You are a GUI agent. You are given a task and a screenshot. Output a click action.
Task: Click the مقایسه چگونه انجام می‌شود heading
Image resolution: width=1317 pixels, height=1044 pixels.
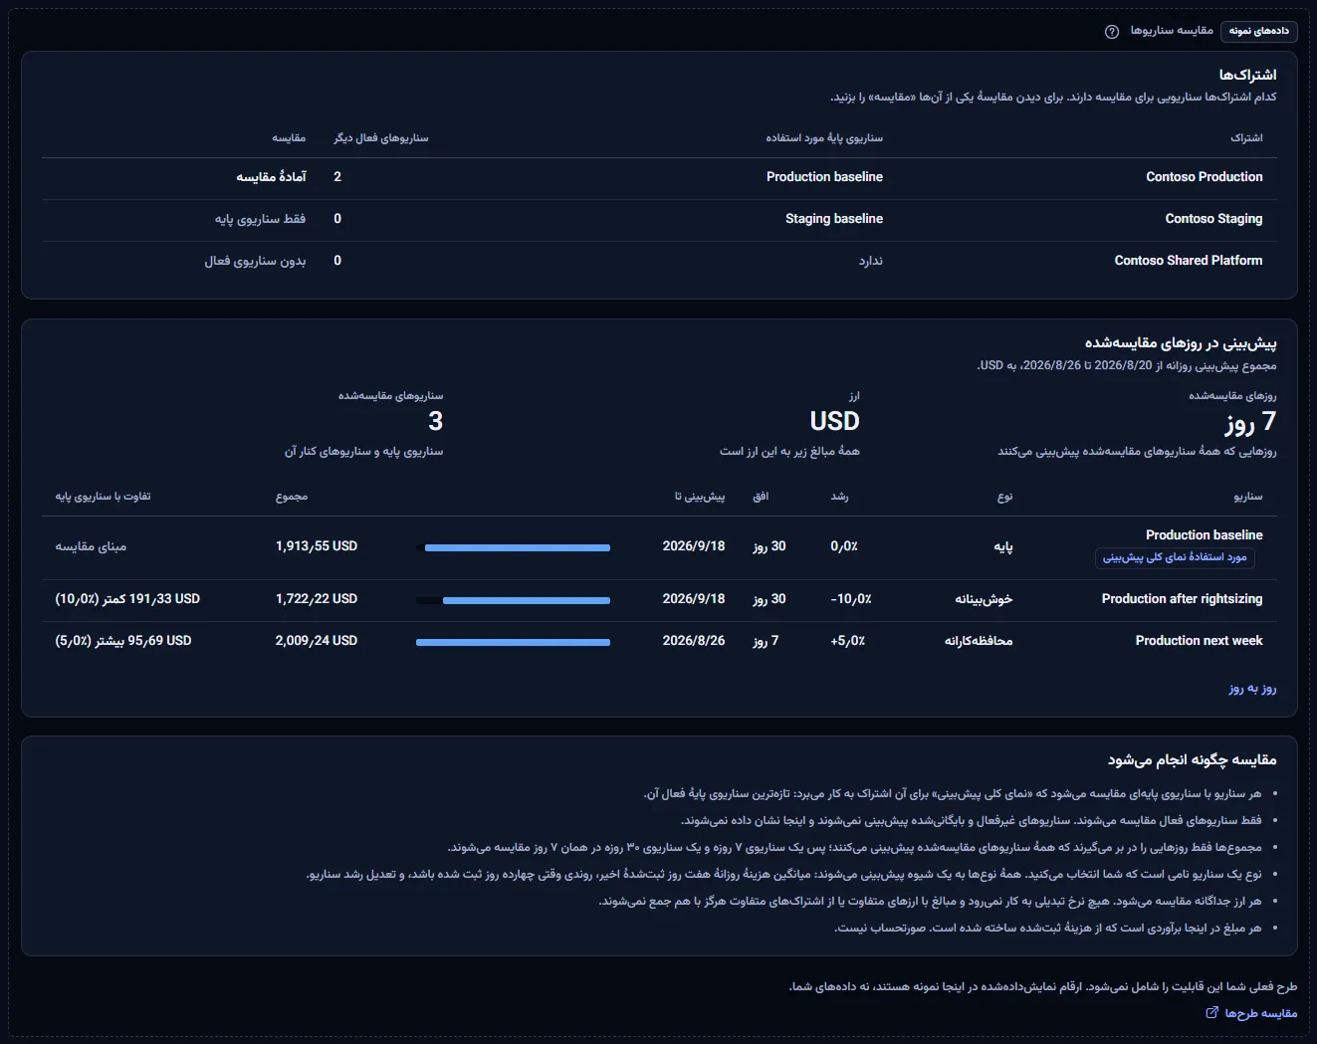coord(1192,760)
